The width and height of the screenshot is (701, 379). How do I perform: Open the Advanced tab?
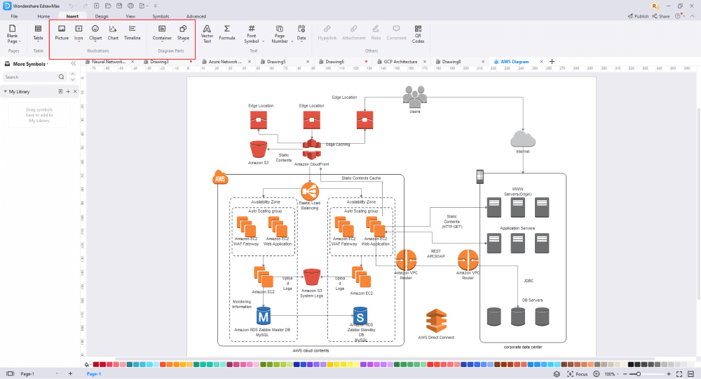(x=196, y=16)
